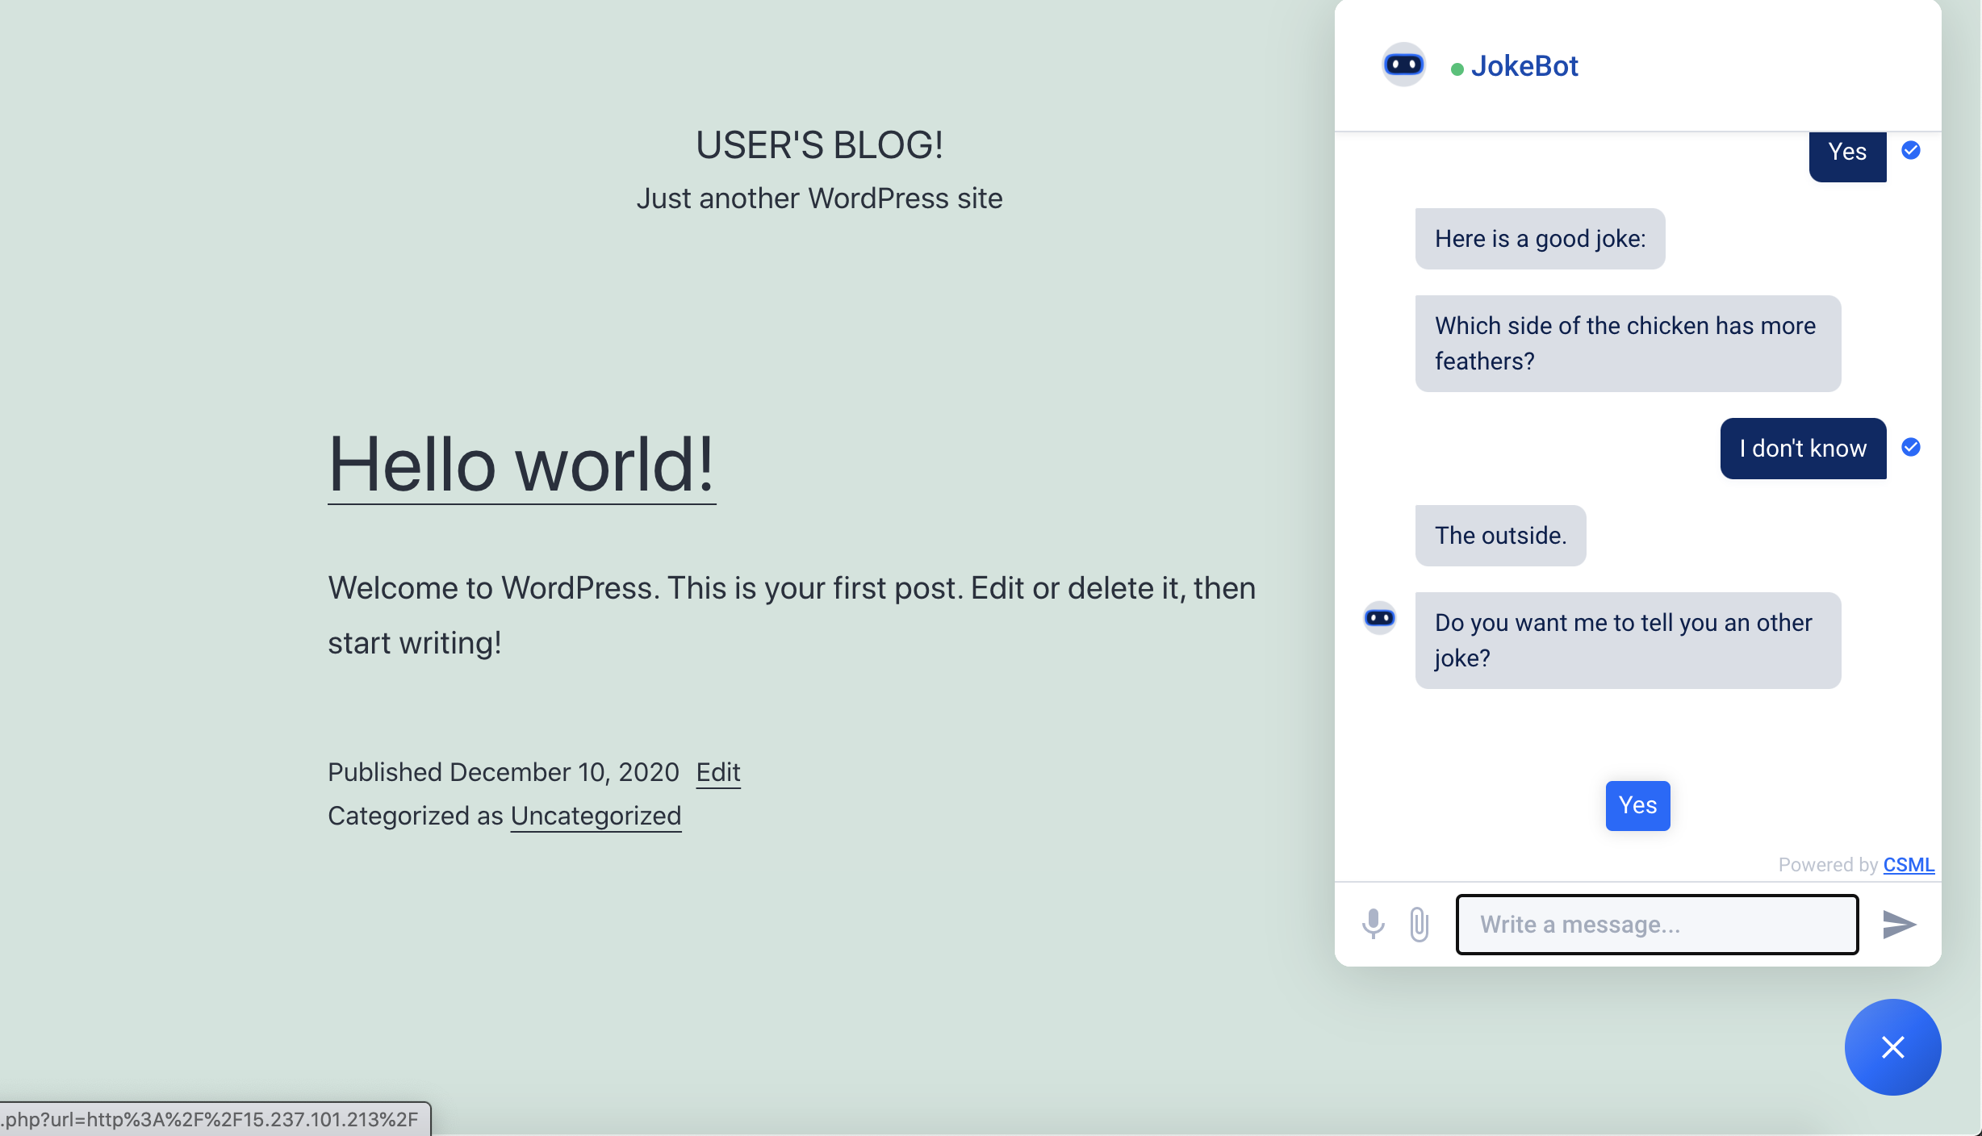The height and width of the screenshot is (1136, 1982).
Task: Click the paperclip attachment icon
Action: click(x=1419, y=925)
